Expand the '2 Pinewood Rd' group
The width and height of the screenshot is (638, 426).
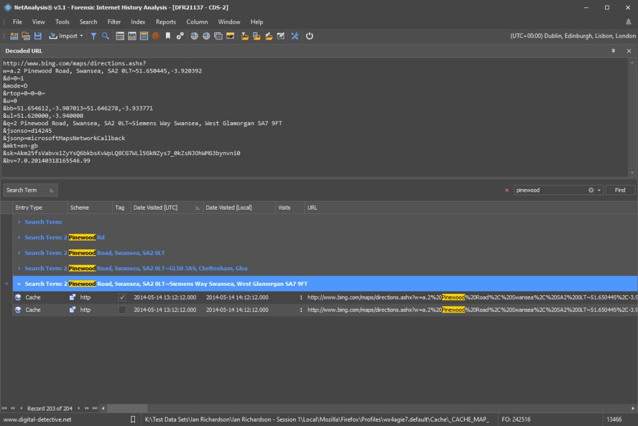19,237
